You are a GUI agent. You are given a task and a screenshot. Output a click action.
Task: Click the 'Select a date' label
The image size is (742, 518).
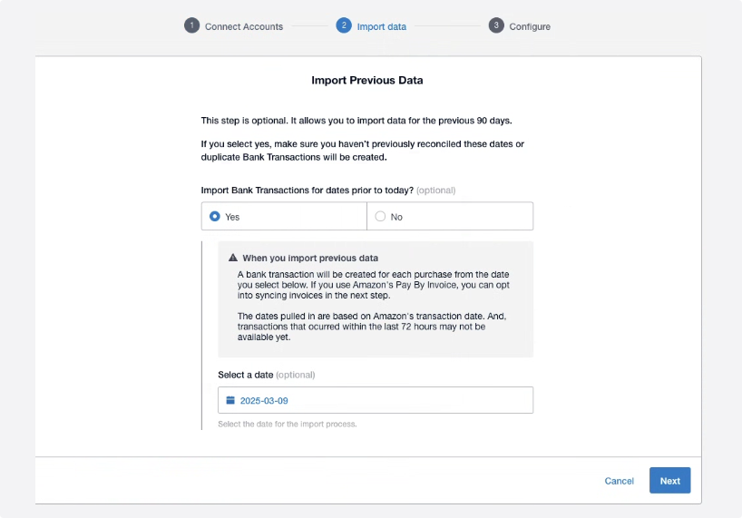[245, 375]
